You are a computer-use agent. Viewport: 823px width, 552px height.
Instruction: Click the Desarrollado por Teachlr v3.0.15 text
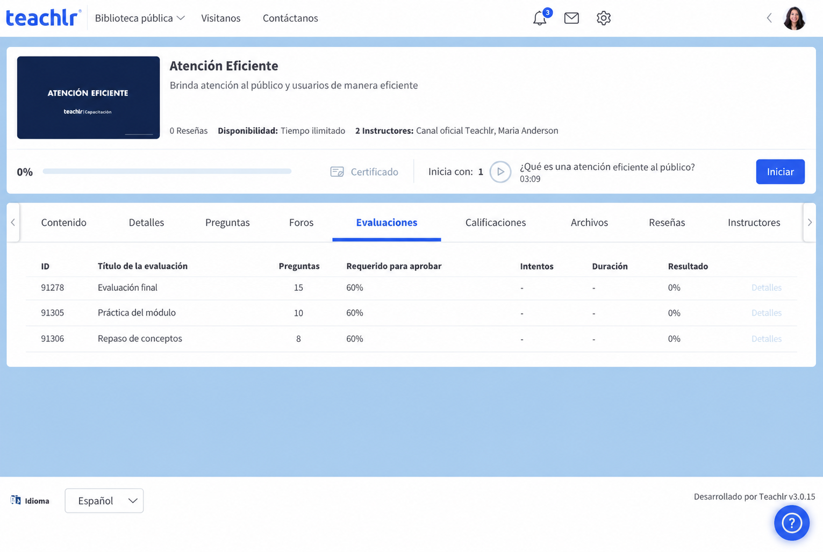754,497
